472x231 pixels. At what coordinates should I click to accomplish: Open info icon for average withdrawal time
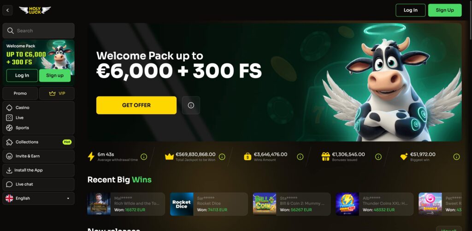[144, 157]
